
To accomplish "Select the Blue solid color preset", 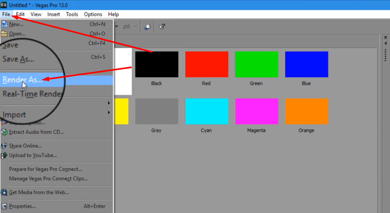I will 306,64.
